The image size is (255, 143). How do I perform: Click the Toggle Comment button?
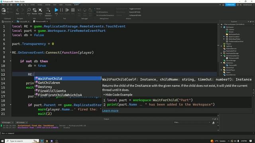[x=135, y=9]
